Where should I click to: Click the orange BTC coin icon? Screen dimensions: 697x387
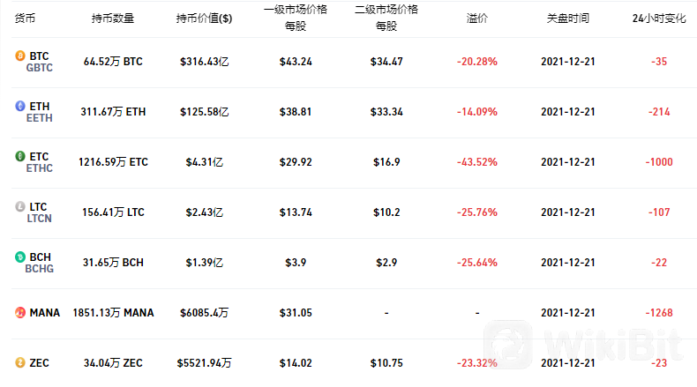pyautogui.click(x=20, y=56)
